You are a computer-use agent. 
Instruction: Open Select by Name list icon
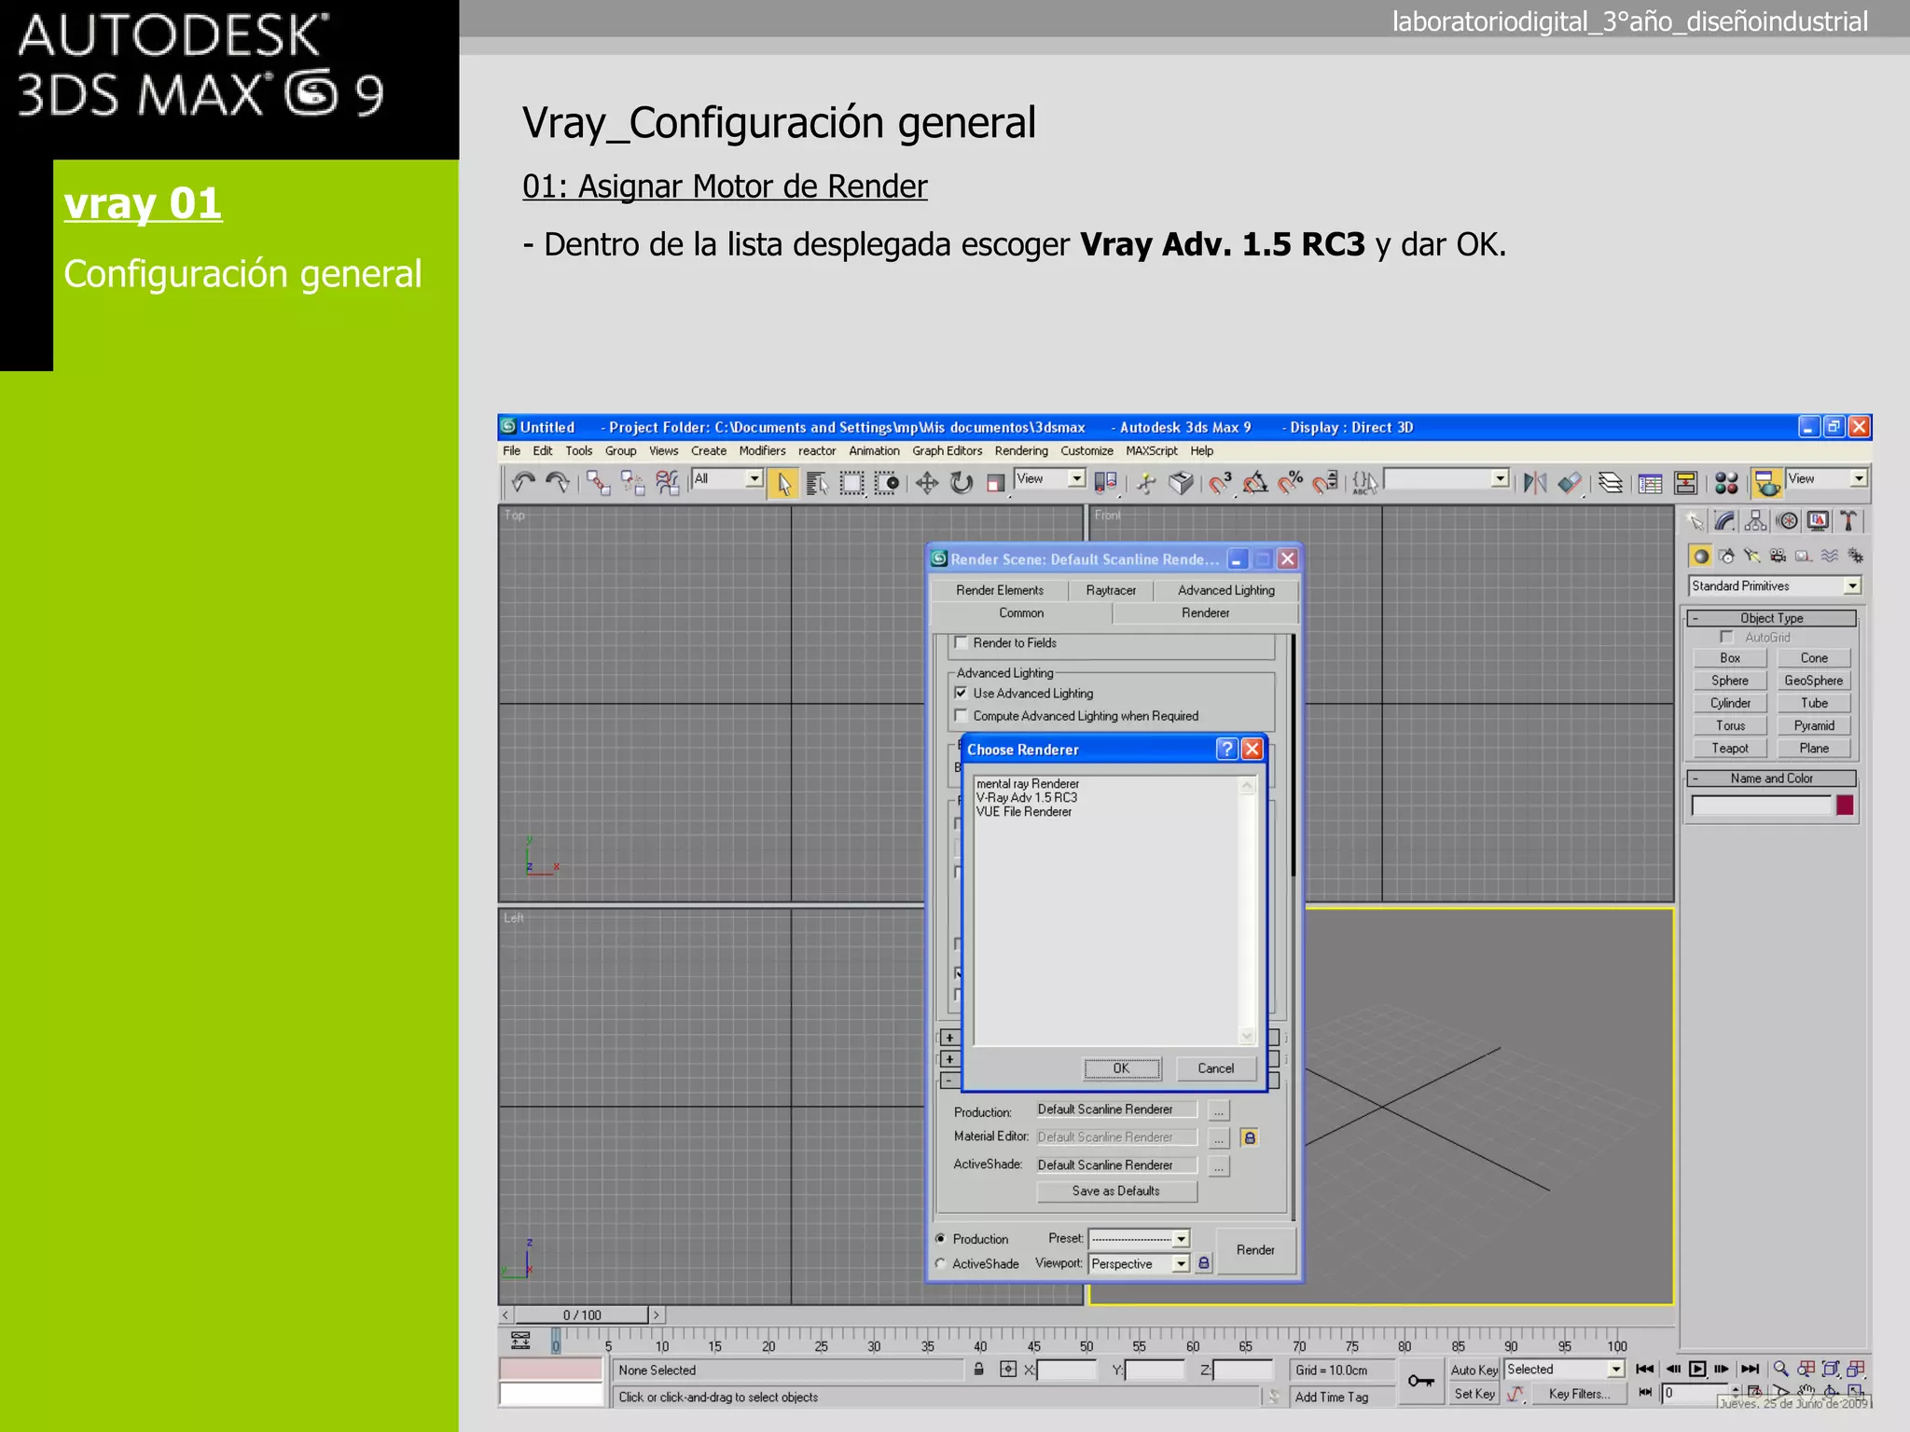coord(817,483)
